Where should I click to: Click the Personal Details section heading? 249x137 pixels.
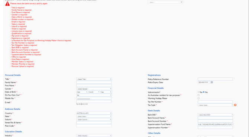coord(13,75)
